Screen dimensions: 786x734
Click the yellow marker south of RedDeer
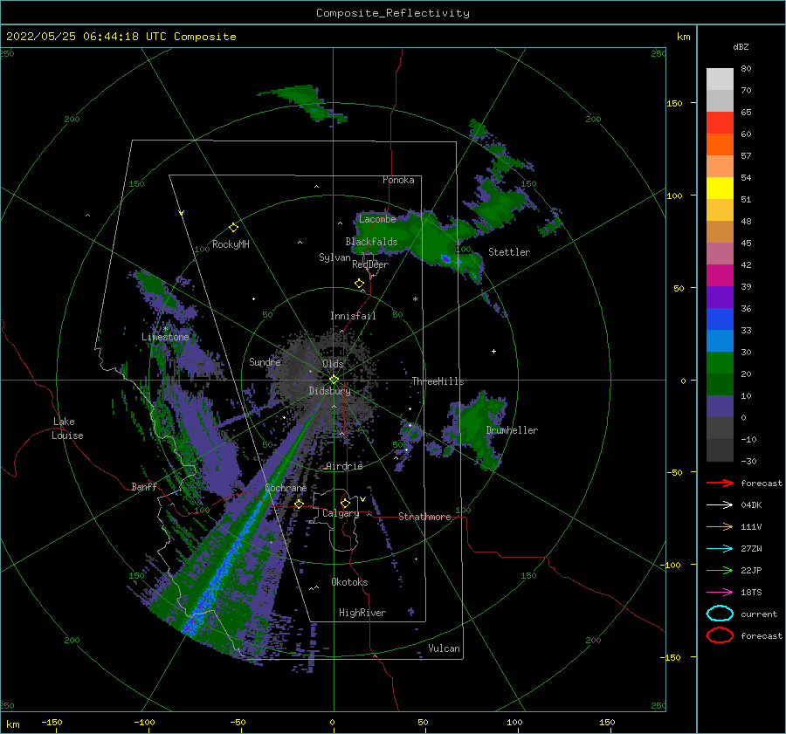click(x=360, y=284)
